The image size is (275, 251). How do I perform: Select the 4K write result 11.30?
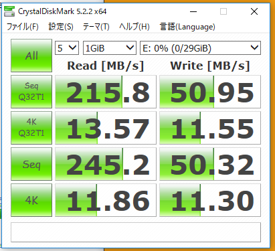(x=210, y=200)
